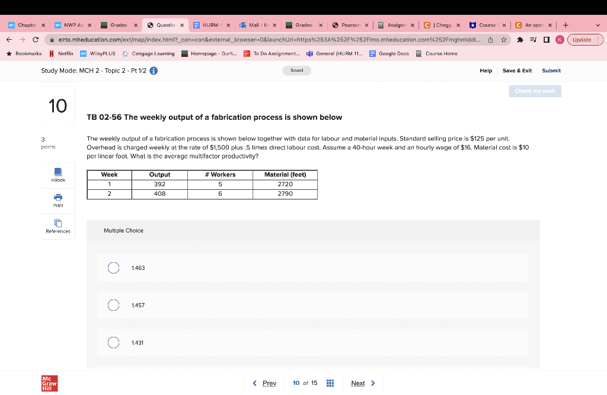Click the Material value 2790 cell

pyautogui.click(x=285, y=193)
